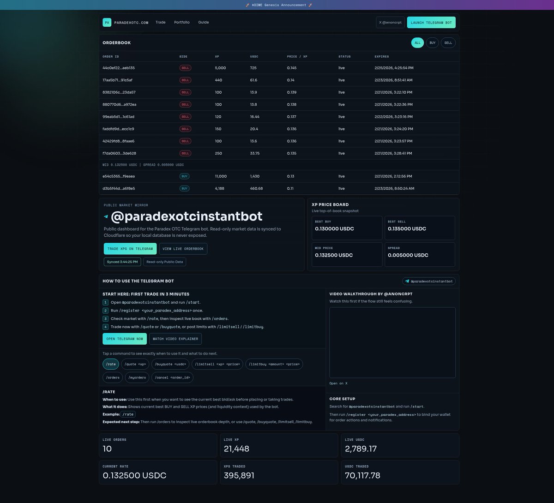Select order row 880770d6...a972ea

(279, 104)
